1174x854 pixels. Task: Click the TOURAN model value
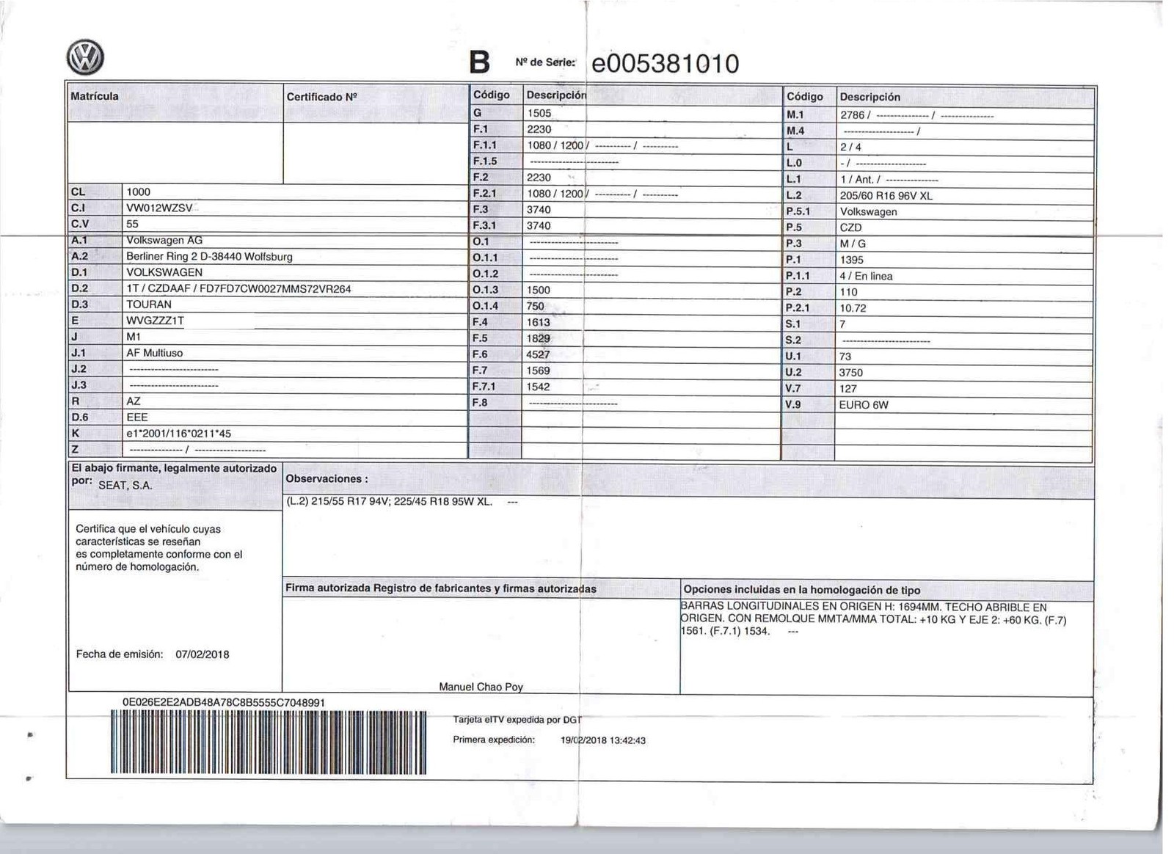149,304
